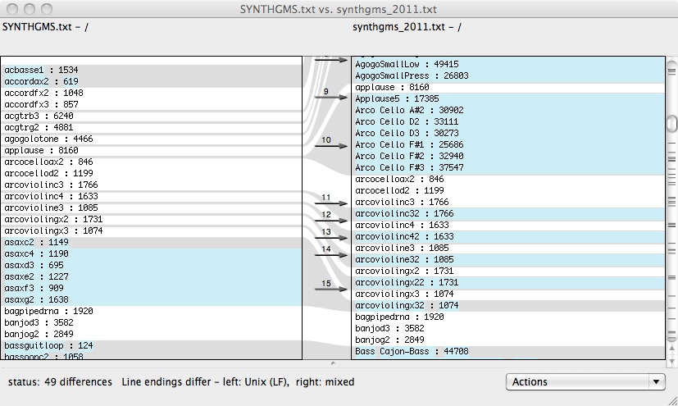The image size is (678, 406).
Task: Click the copy arrow for difference 10
Action: (330, 146)
